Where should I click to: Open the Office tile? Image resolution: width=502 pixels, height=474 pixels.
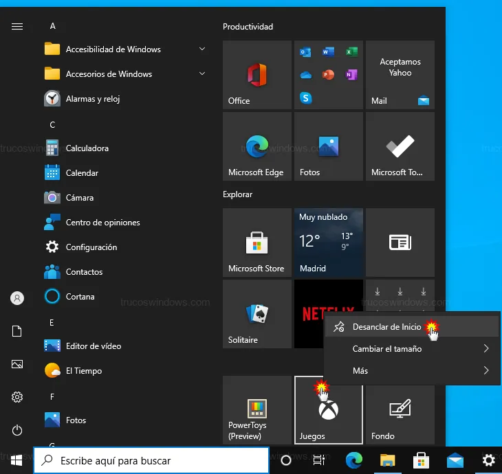click(257, 74)
